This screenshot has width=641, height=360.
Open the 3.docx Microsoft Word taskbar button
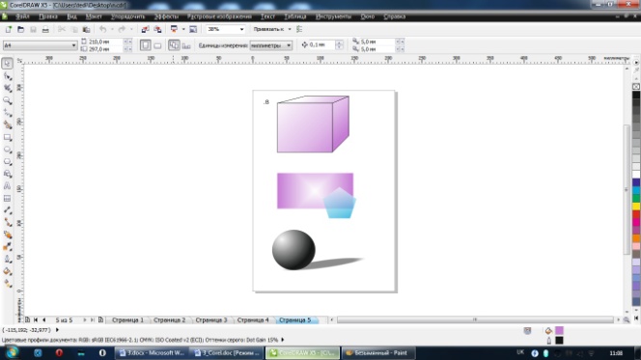tap(152, 352)
